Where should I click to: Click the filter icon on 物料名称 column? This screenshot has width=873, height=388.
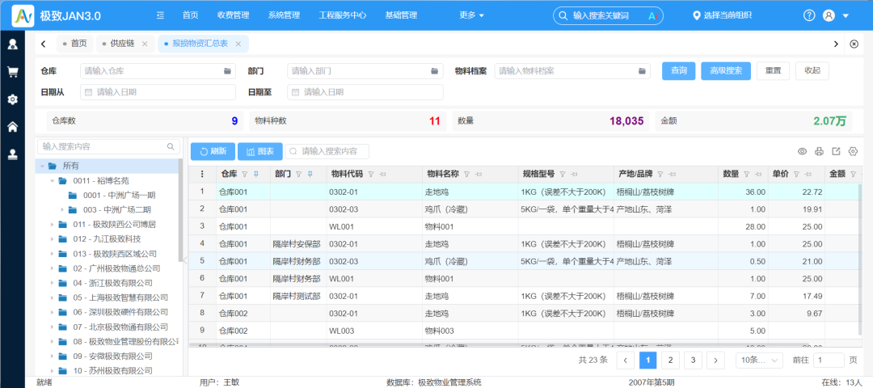466,175
